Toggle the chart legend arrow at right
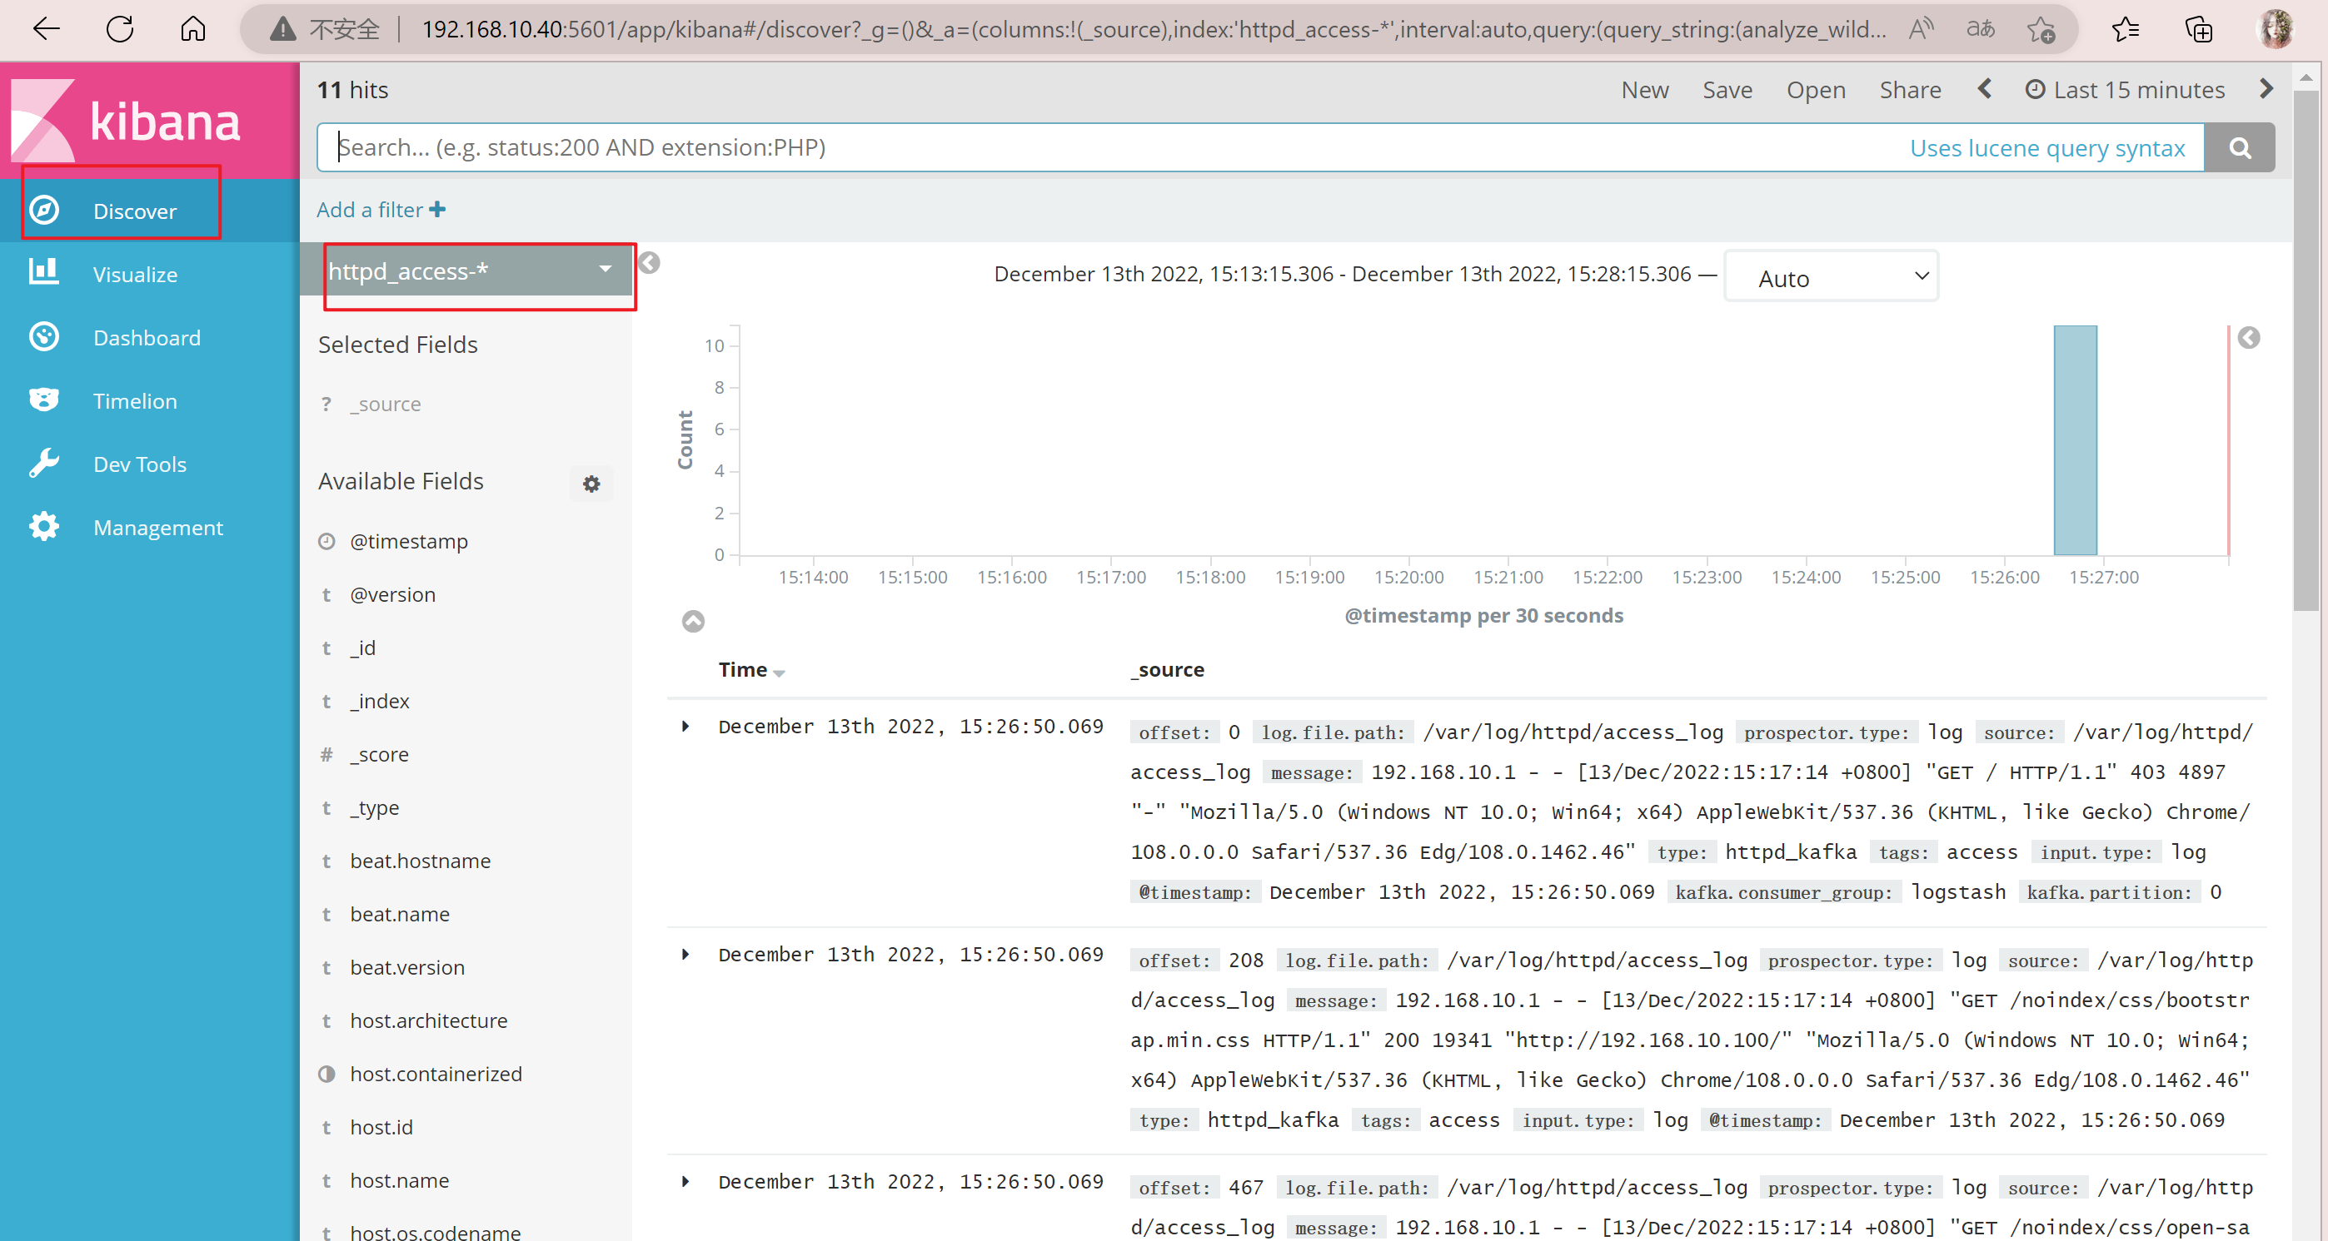2328x1241 pixels. click(x=2249, y=338)
